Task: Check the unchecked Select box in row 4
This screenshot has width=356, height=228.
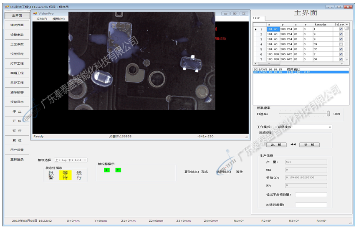Action: (x=341, y=44)
